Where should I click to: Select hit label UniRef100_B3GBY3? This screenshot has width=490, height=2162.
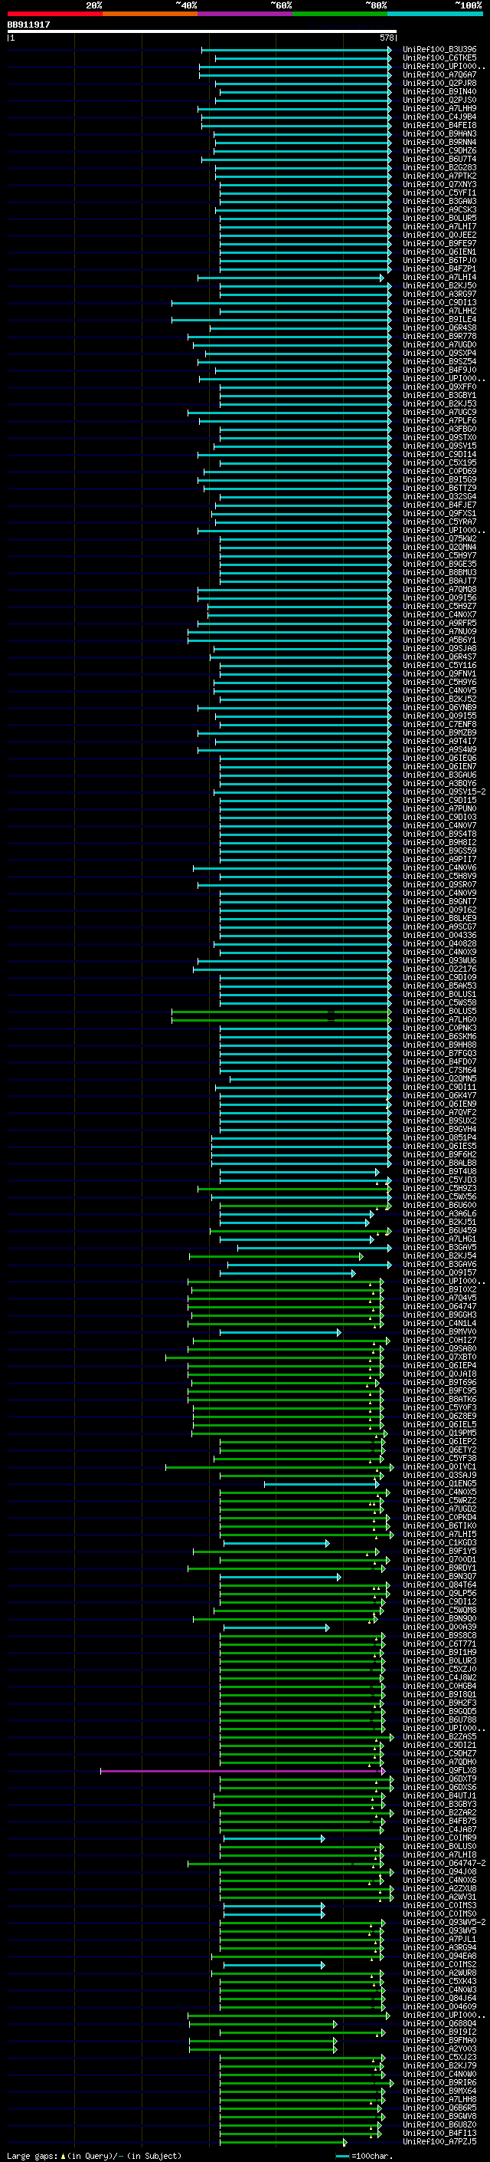click(x=439, y=1804)
